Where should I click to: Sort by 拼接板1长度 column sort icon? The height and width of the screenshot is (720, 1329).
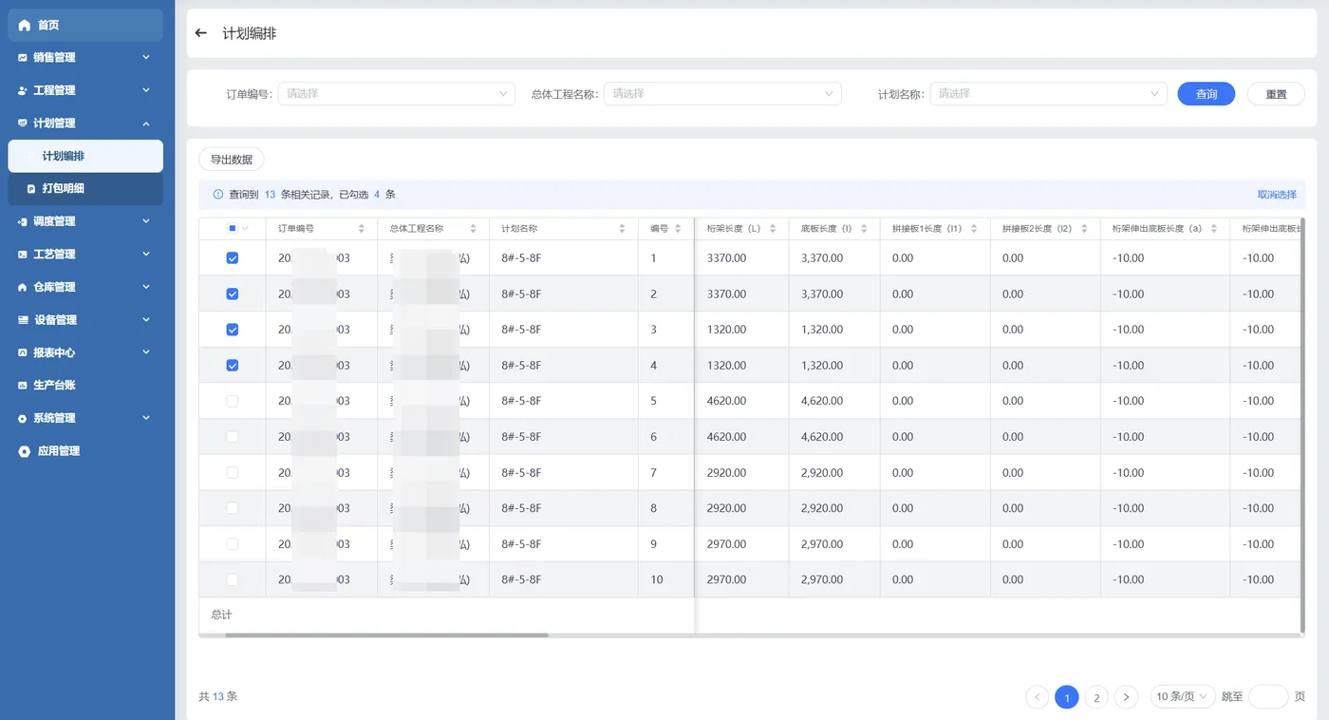(x=974, y=229)
